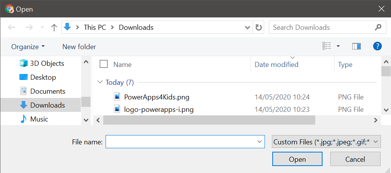This screenshot has height=173, width=391.
Task: Click the search magnifier icon
Action: [x=378, y=27]
